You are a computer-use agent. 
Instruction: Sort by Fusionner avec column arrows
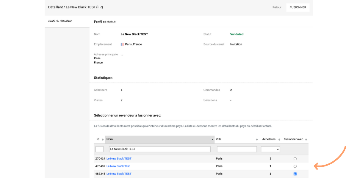(x=306, y=139)
